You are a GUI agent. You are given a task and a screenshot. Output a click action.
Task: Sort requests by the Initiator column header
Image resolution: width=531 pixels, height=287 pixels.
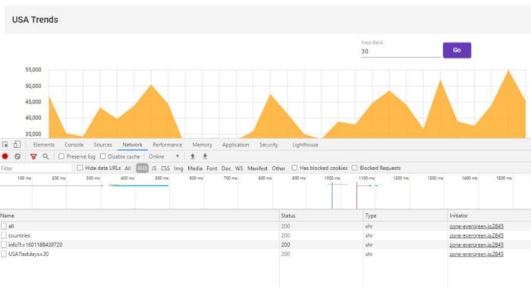click(x=489, y=216)
